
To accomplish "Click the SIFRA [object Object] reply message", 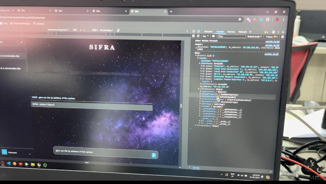I will coord(92,105).
